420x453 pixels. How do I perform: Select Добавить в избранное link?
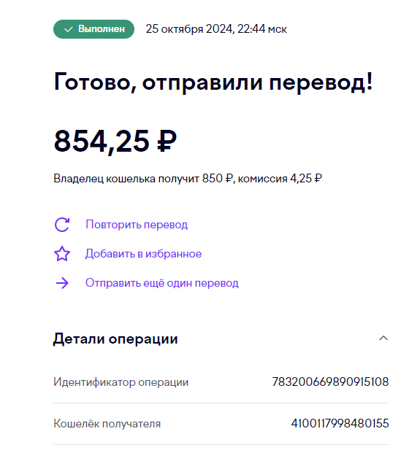pos(143,254)
